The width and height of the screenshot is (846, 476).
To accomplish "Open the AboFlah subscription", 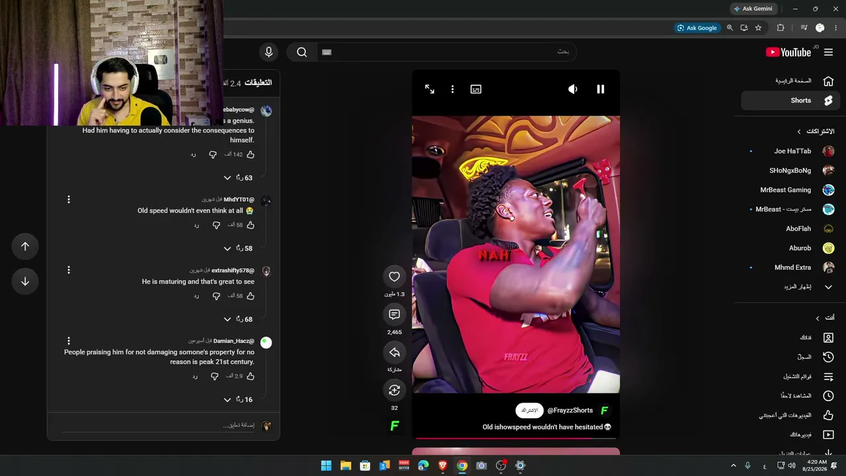I will click(790, 229).
